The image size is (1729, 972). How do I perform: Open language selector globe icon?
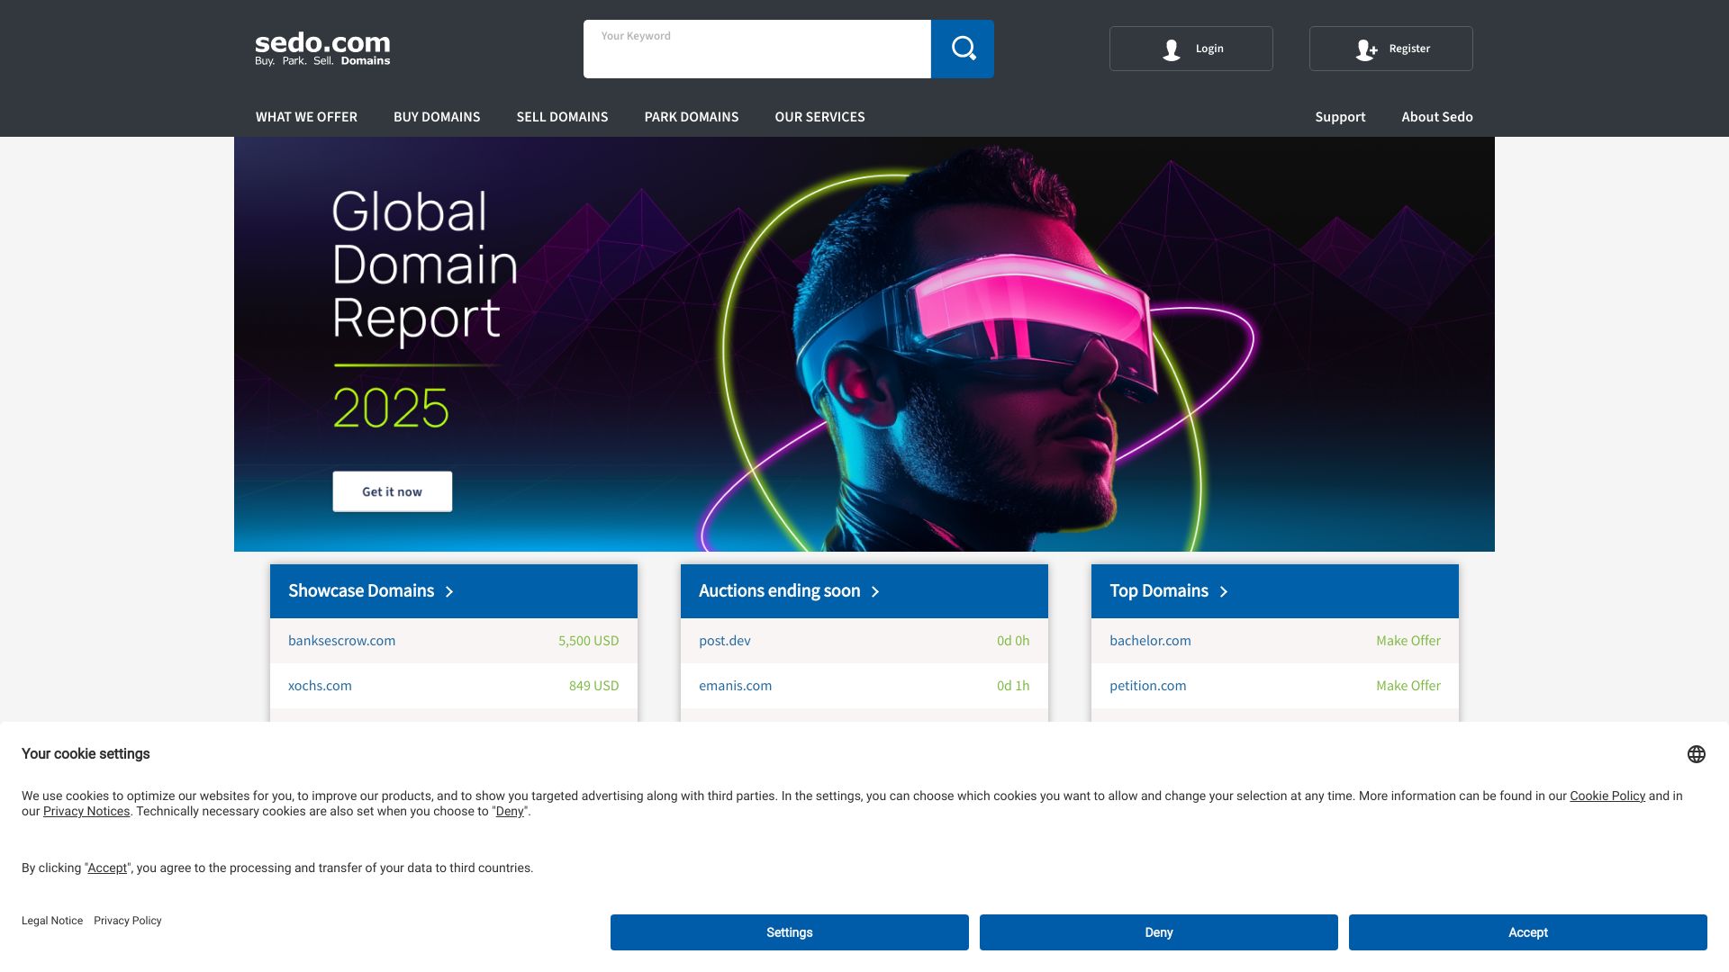1697,754
